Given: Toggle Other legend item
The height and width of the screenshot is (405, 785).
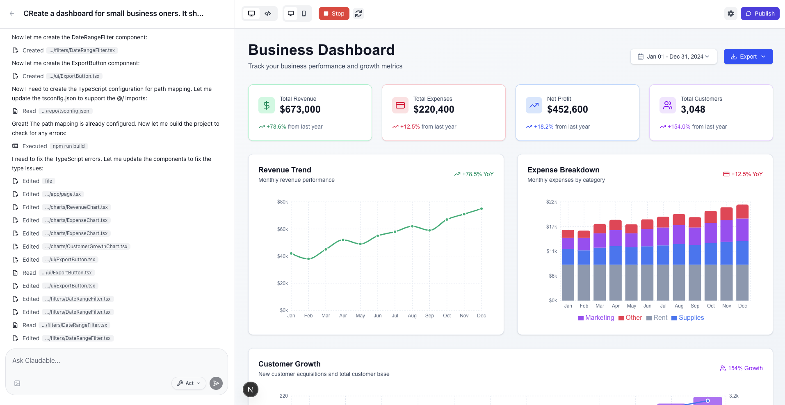Looking at the screenshot, I should click(630, 318).
